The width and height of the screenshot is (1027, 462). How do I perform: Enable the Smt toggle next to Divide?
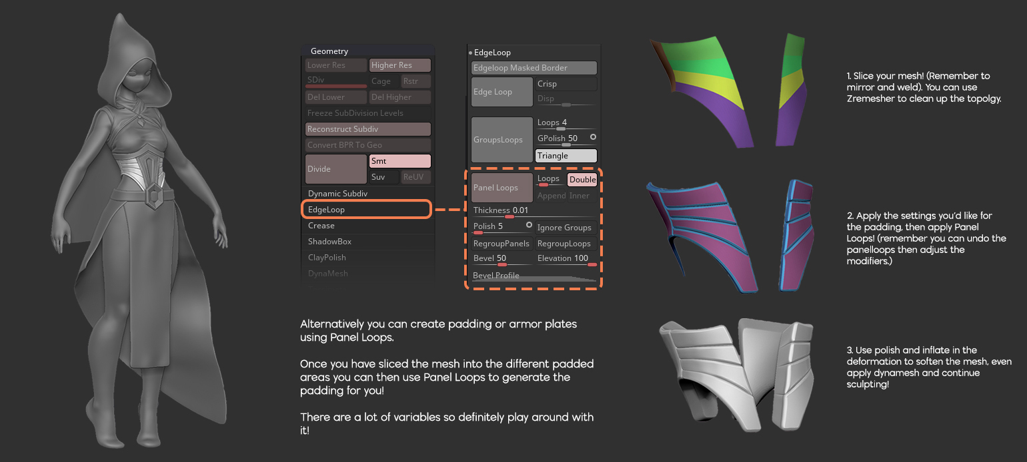(x=399, y=160)
